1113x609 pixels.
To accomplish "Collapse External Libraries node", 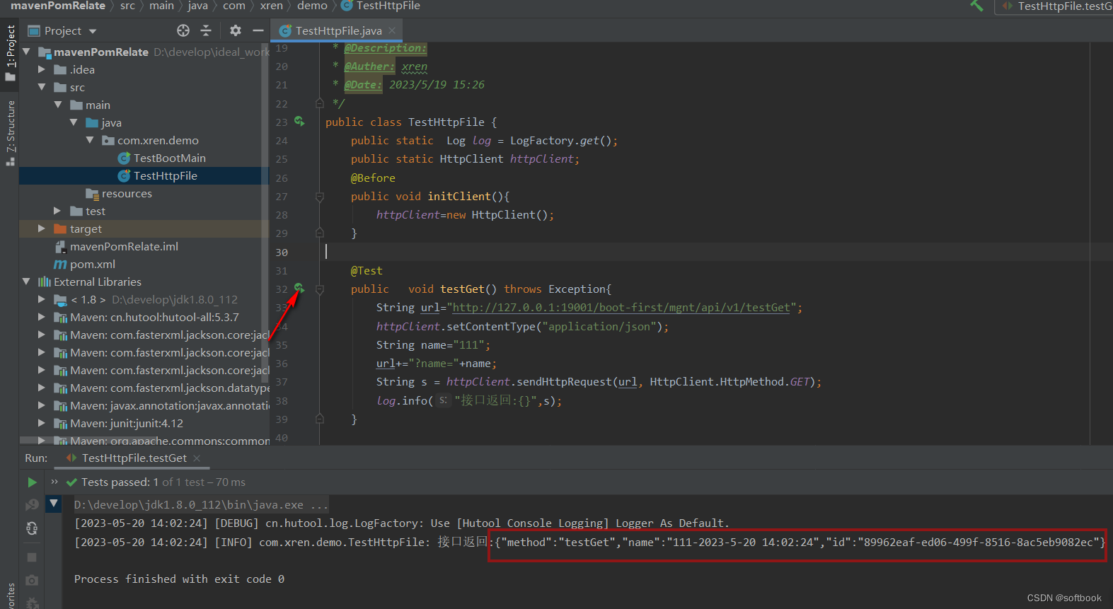I will tap(26, 282).
